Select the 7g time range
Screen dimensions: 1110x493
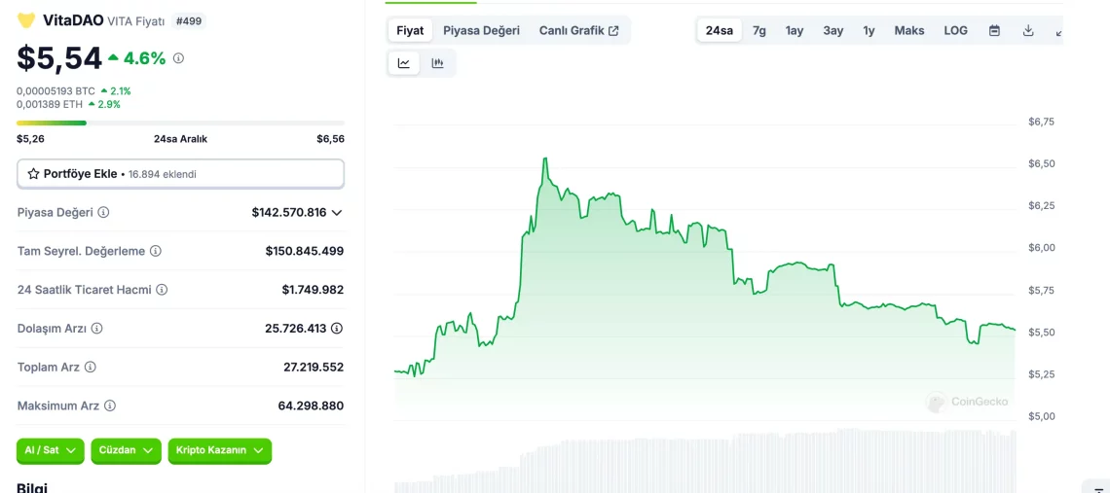[x=759, y=30]
